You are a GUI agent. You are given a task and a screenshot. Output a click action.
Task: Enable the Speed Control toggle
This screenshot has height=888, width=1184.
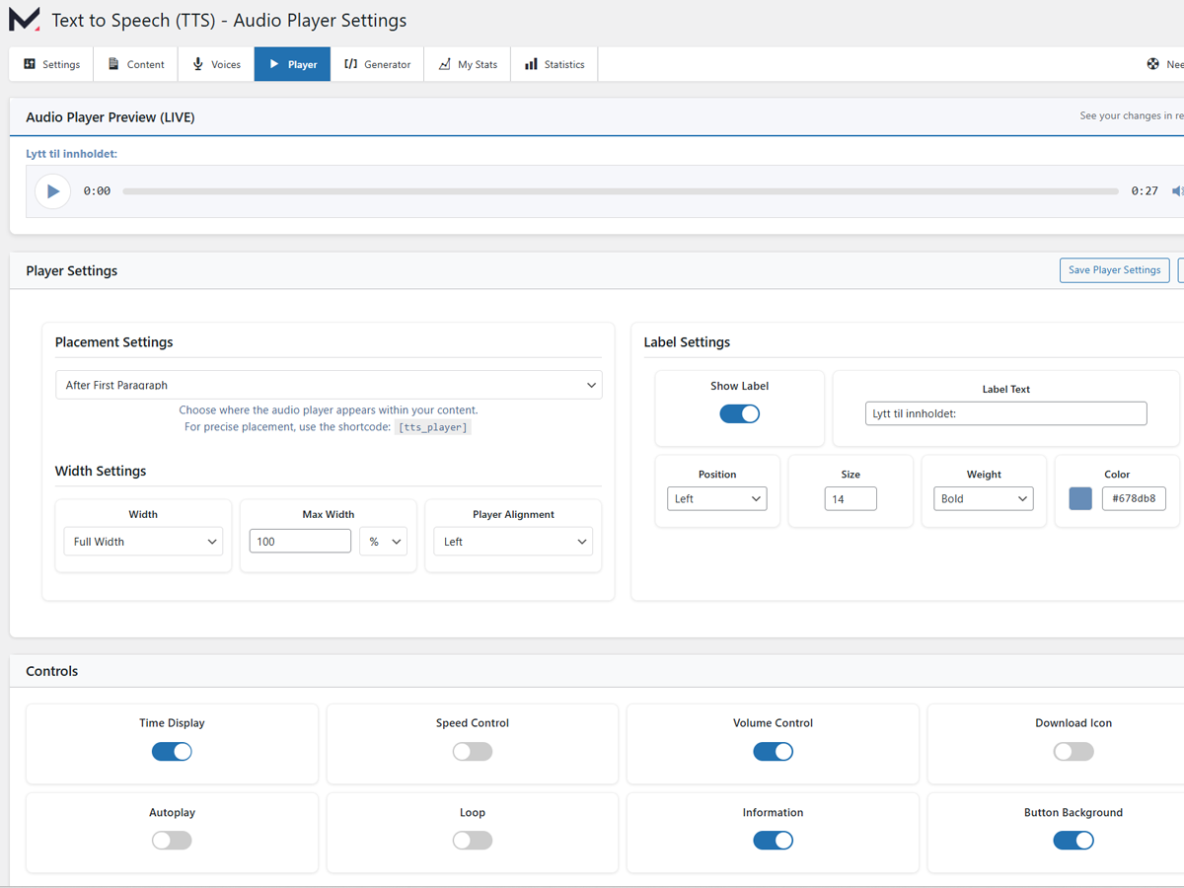(473, 751)
